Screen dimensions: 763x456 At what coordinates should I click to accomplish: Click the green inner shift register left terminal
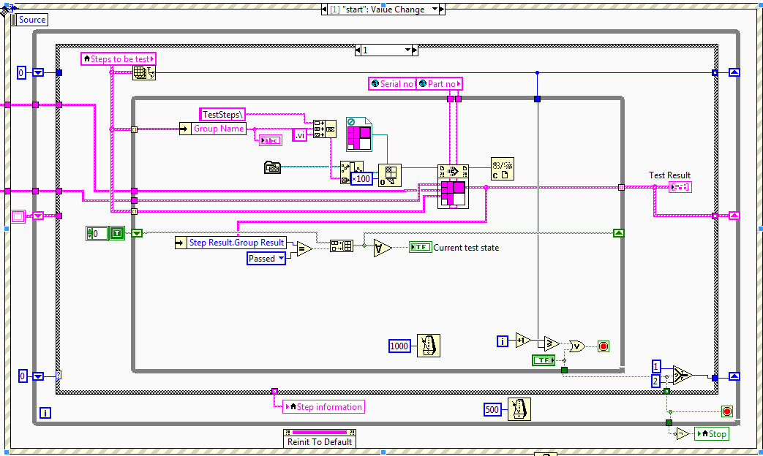(x=138, y=233)
